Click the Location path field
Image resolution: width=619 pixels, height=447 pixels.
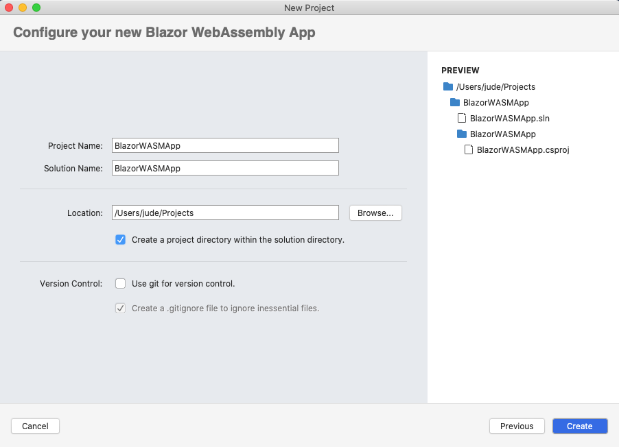tap(225, 213)
